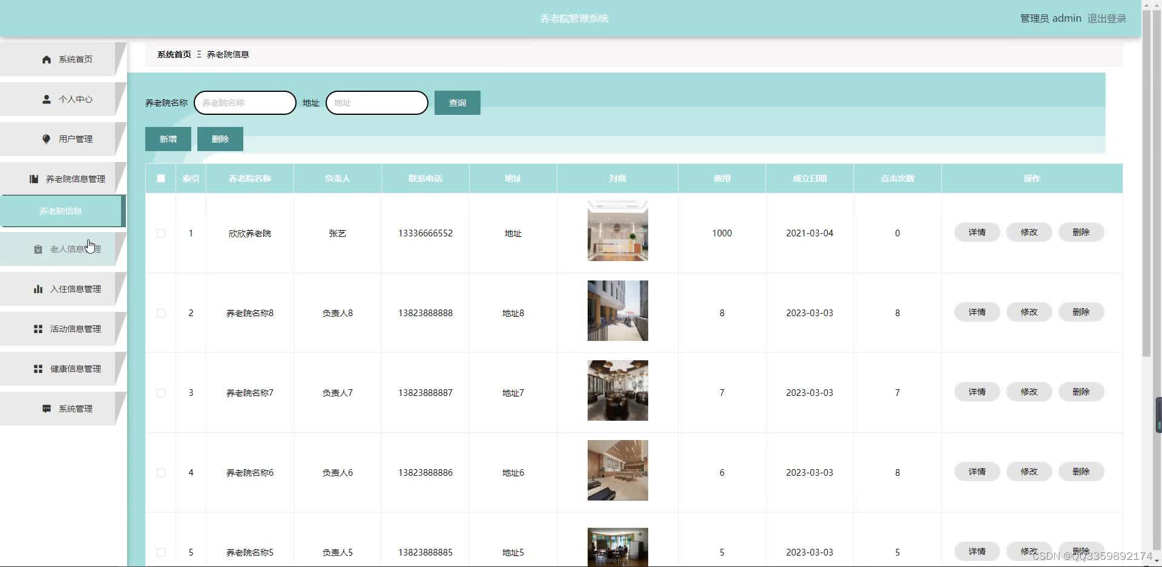This screenshot has height=567, width=1162.
Task: Check the row for 养老院名称5
Action: [161, 552]
